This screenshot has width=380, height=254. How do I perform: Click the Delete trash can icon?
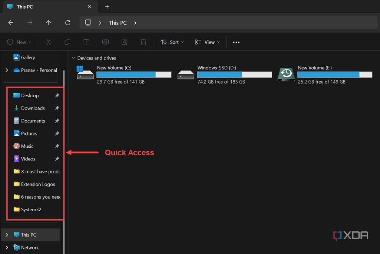[x=143, y=42]
